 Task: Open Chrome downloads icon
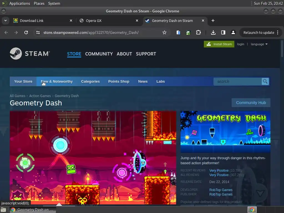pos(213,32)
